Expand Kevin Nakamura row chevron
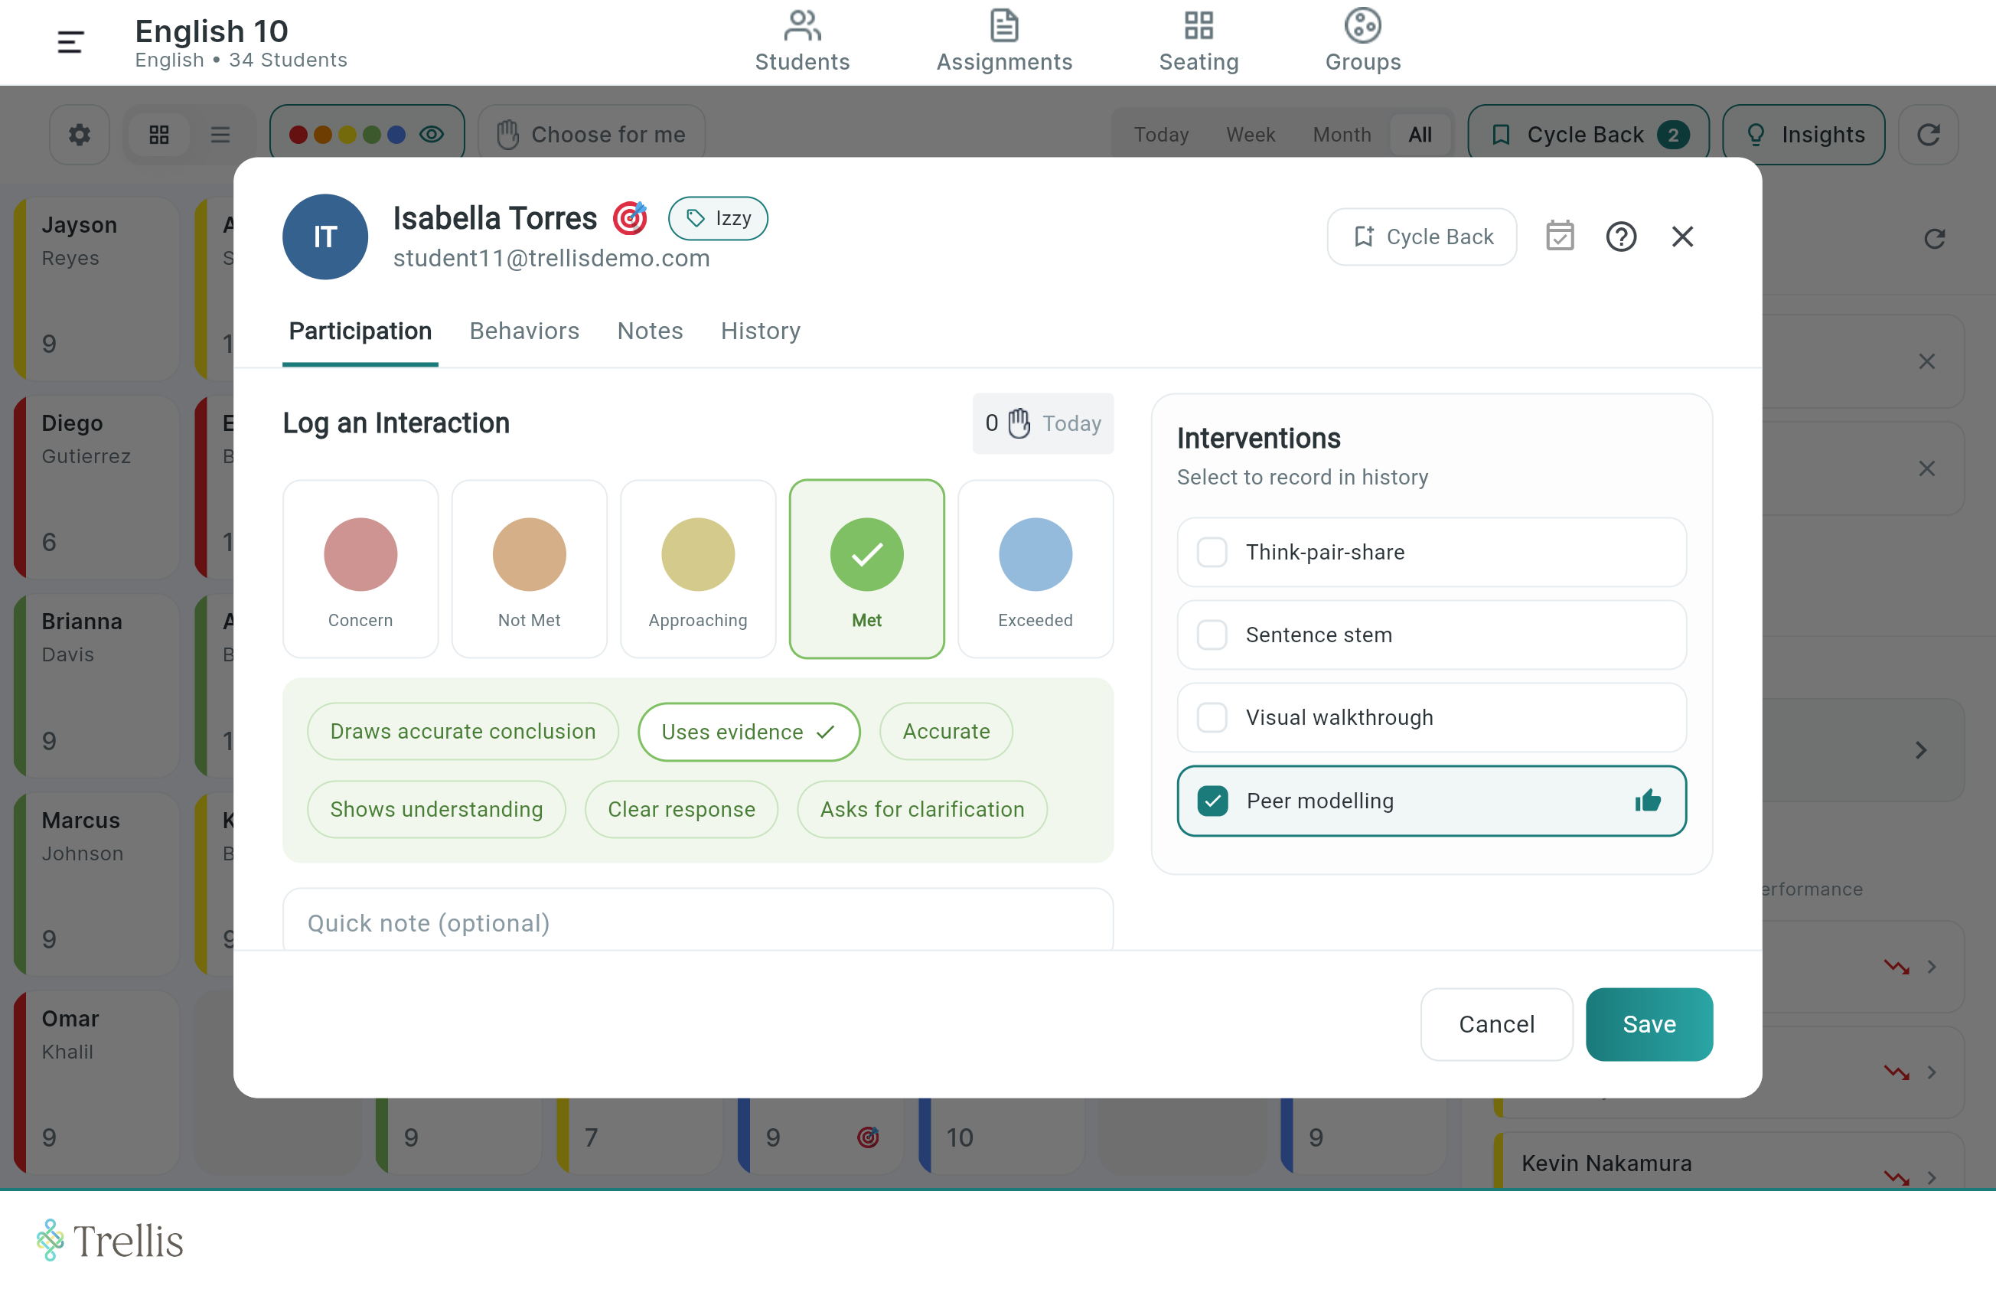 pos(1931,1178)
